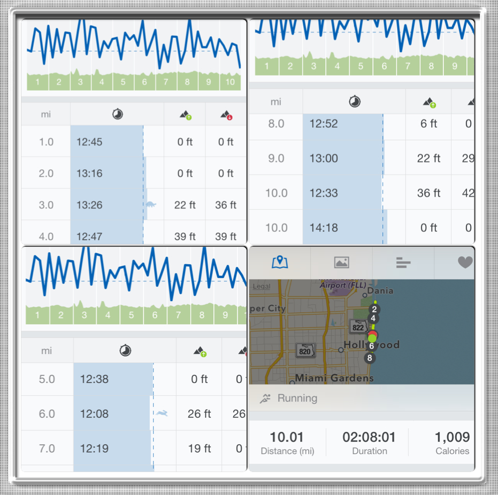
Task: Open the map tab icon
Action: [x=280, y=262]
